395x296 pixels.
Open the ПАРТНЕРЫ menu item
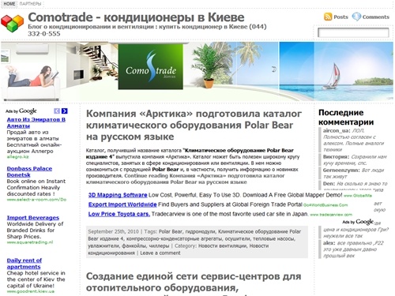[x=30, y=4]
